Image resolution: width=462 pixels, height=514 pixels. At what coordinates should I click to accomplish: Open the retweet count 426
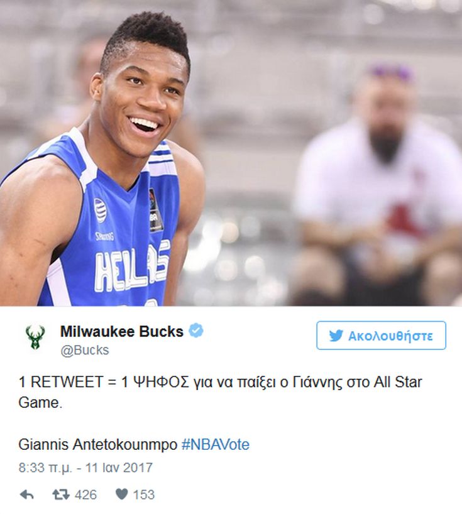(85, 495)
